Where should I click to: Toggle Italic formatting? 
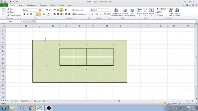click(x=28, y=14)
